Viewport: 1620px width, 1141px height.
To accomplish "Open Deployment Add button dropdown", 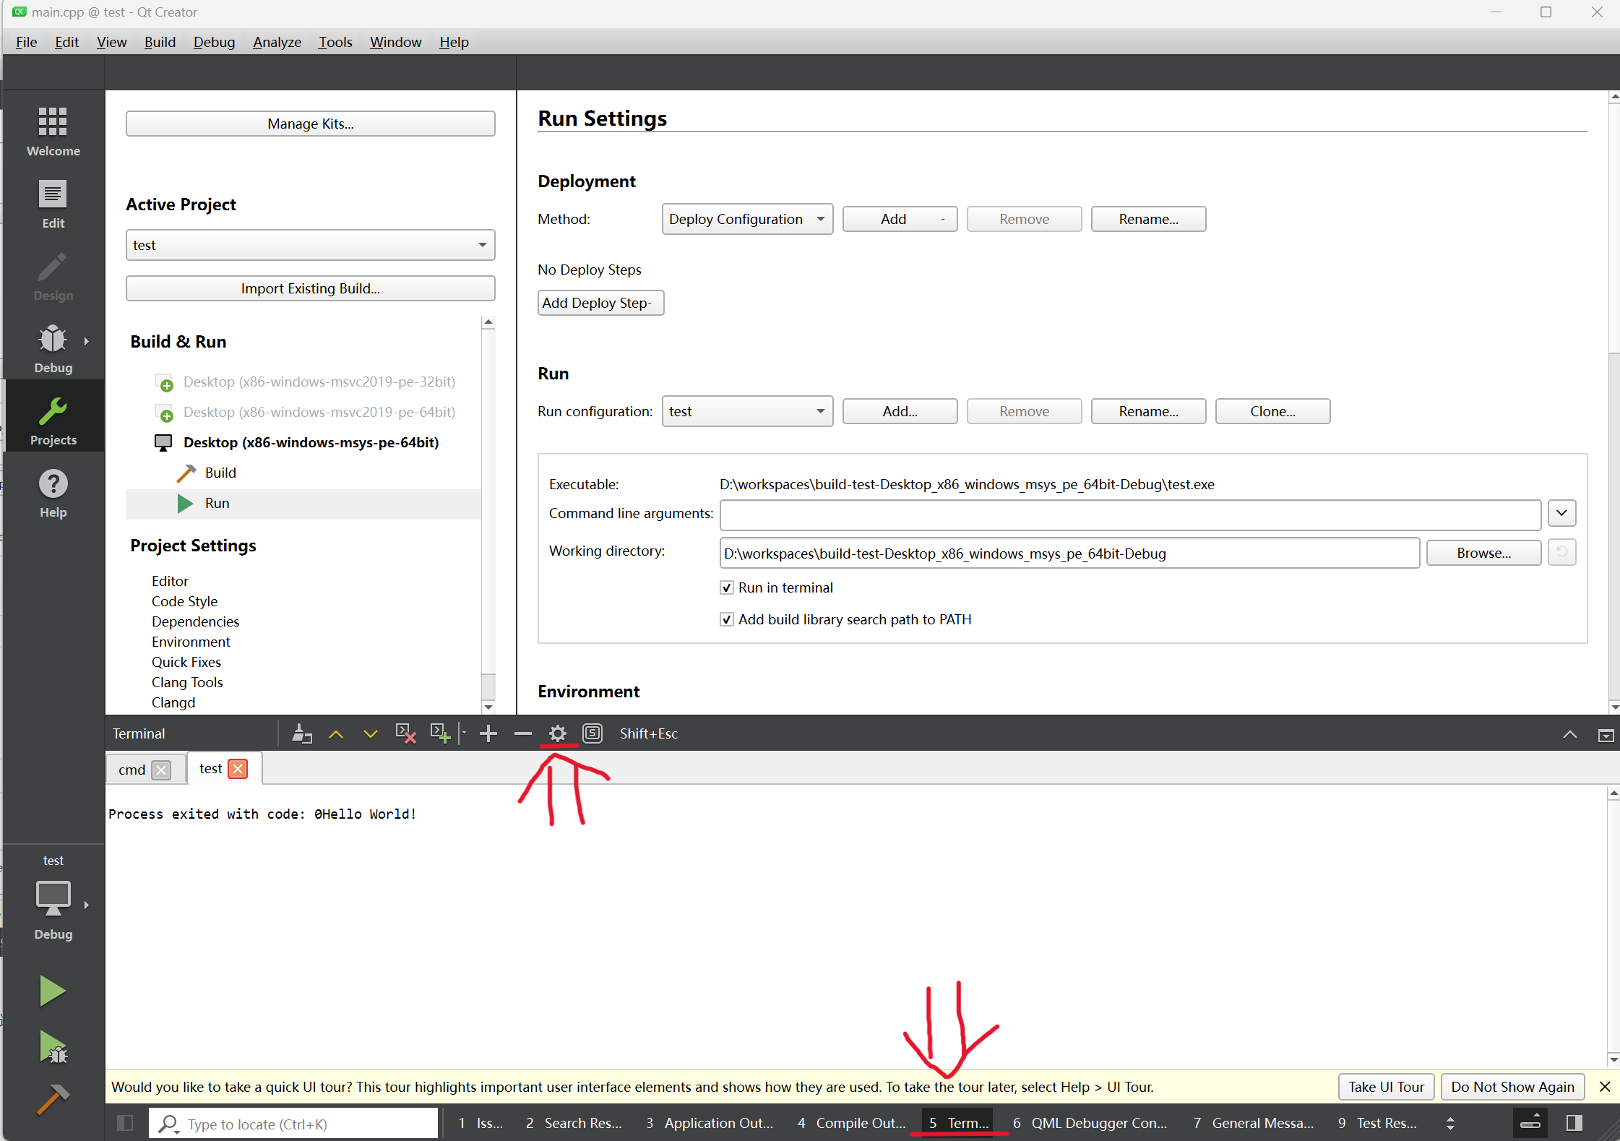I will (x=900, y=219).
